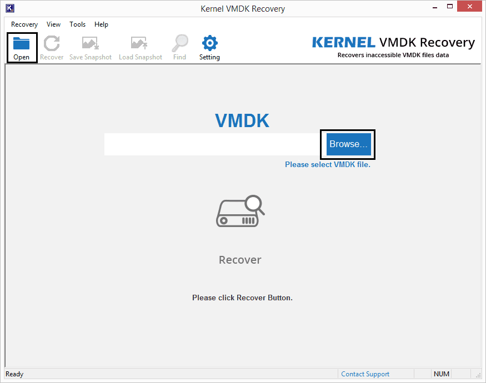Image resolution: width=486 pixels, height=383 pixels.
Task: Open the Setting gear icon
Action: coord(209,47)
